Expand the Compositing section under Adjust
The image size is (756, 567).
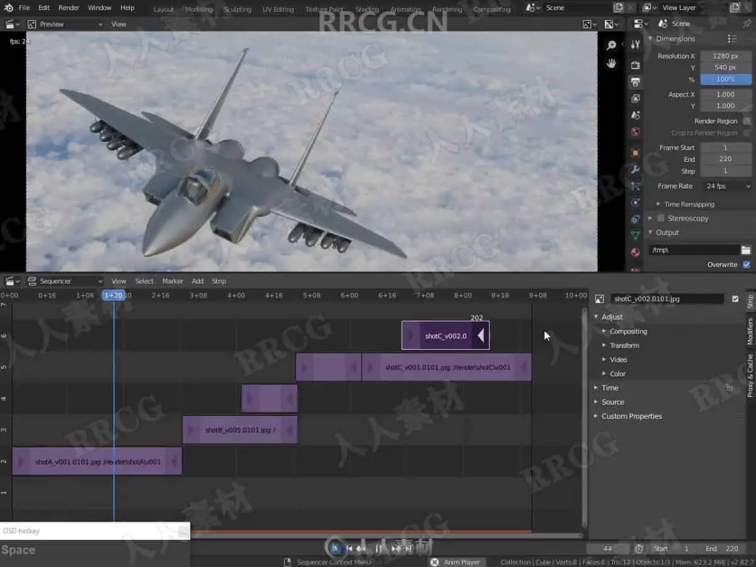click(627, 331)
